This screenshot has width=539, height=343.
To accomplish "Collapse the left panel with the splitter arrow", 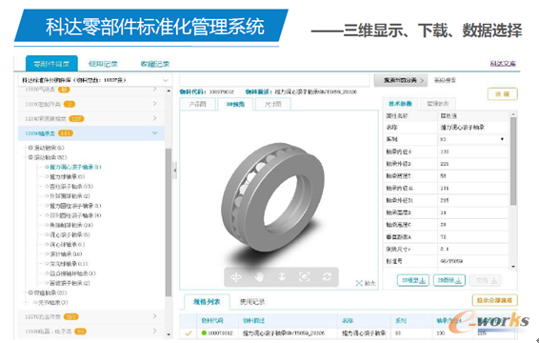I will coord(174,171).
